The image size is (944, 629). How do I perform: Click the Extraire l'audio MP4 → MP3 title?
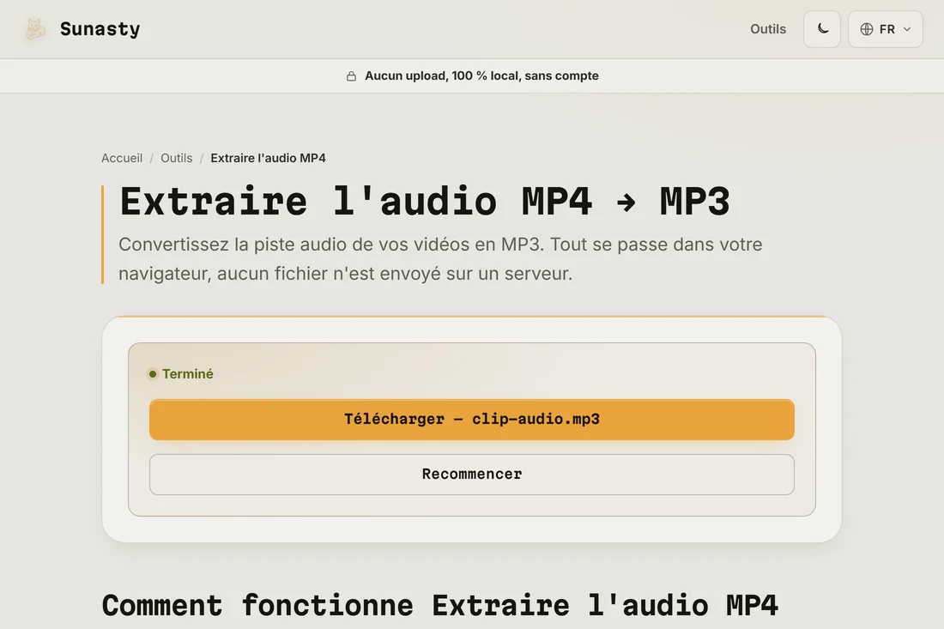click(x=425, y=201)
